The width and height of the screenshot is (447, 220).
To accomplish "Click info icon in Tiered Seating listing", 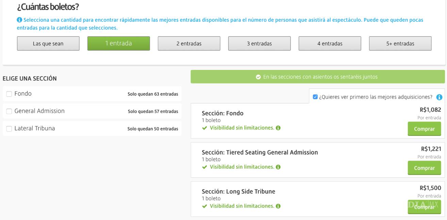I will click(x=278, y=167).
